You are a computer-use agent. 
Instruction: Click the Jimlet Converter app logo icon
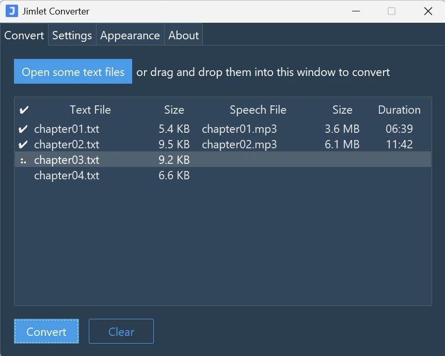(x=11, y=11)
